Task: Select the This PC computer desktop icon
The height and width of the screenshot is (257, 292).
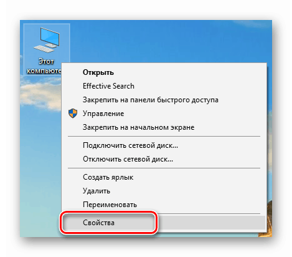Action: tap(47, 40)
